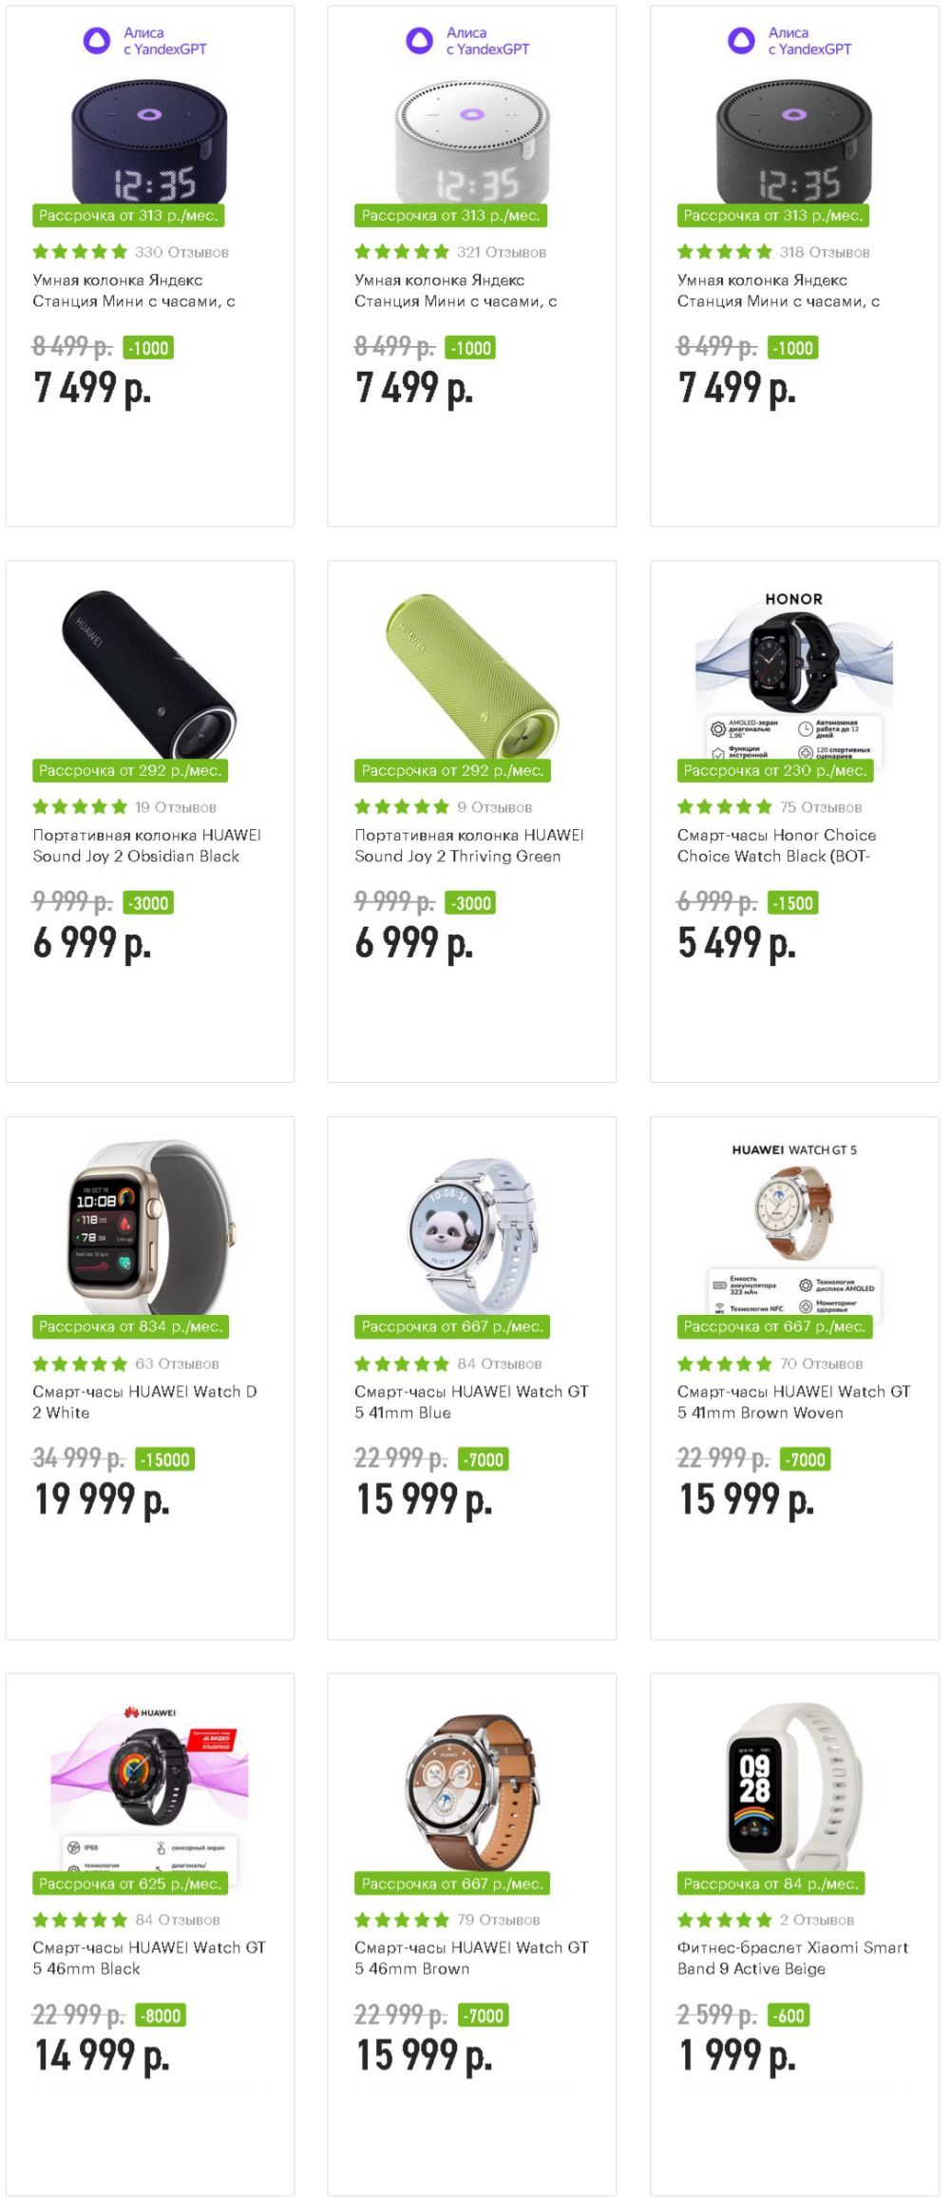Viewport: 950px width, 2202px height.
Task: Click the Alice YandexGPT logo on the third card
Action: click(x=789, y=41)
